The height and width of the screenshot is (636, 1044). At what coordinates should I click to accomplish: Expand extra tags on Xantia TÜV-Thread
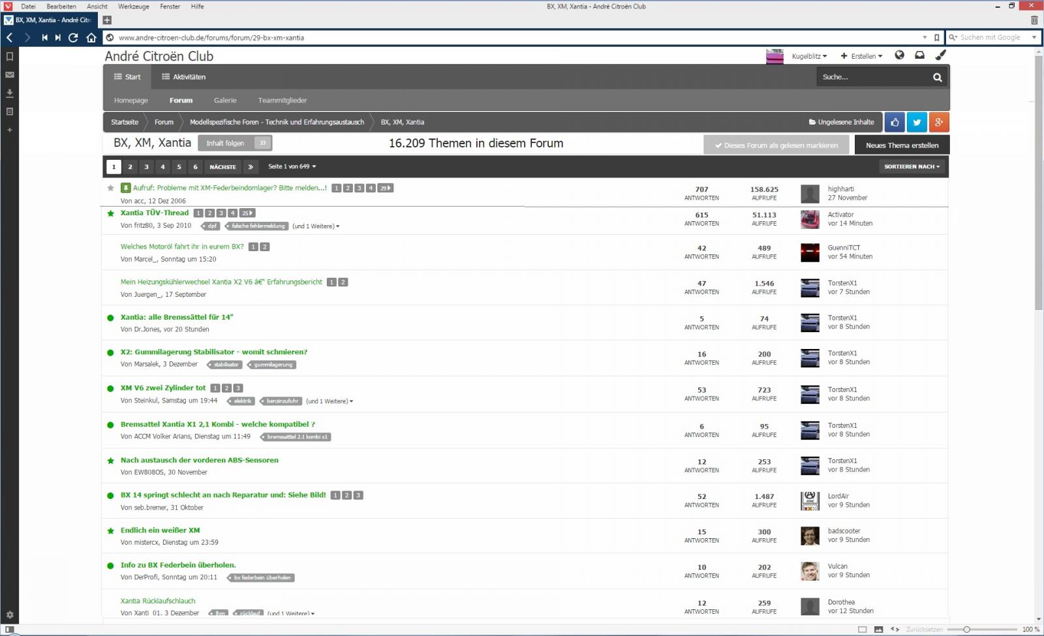click(x=316, y=226)
